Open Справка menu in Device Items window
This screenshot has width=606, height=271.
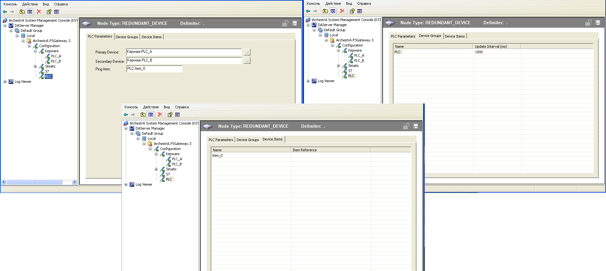[x=182, y=107]
